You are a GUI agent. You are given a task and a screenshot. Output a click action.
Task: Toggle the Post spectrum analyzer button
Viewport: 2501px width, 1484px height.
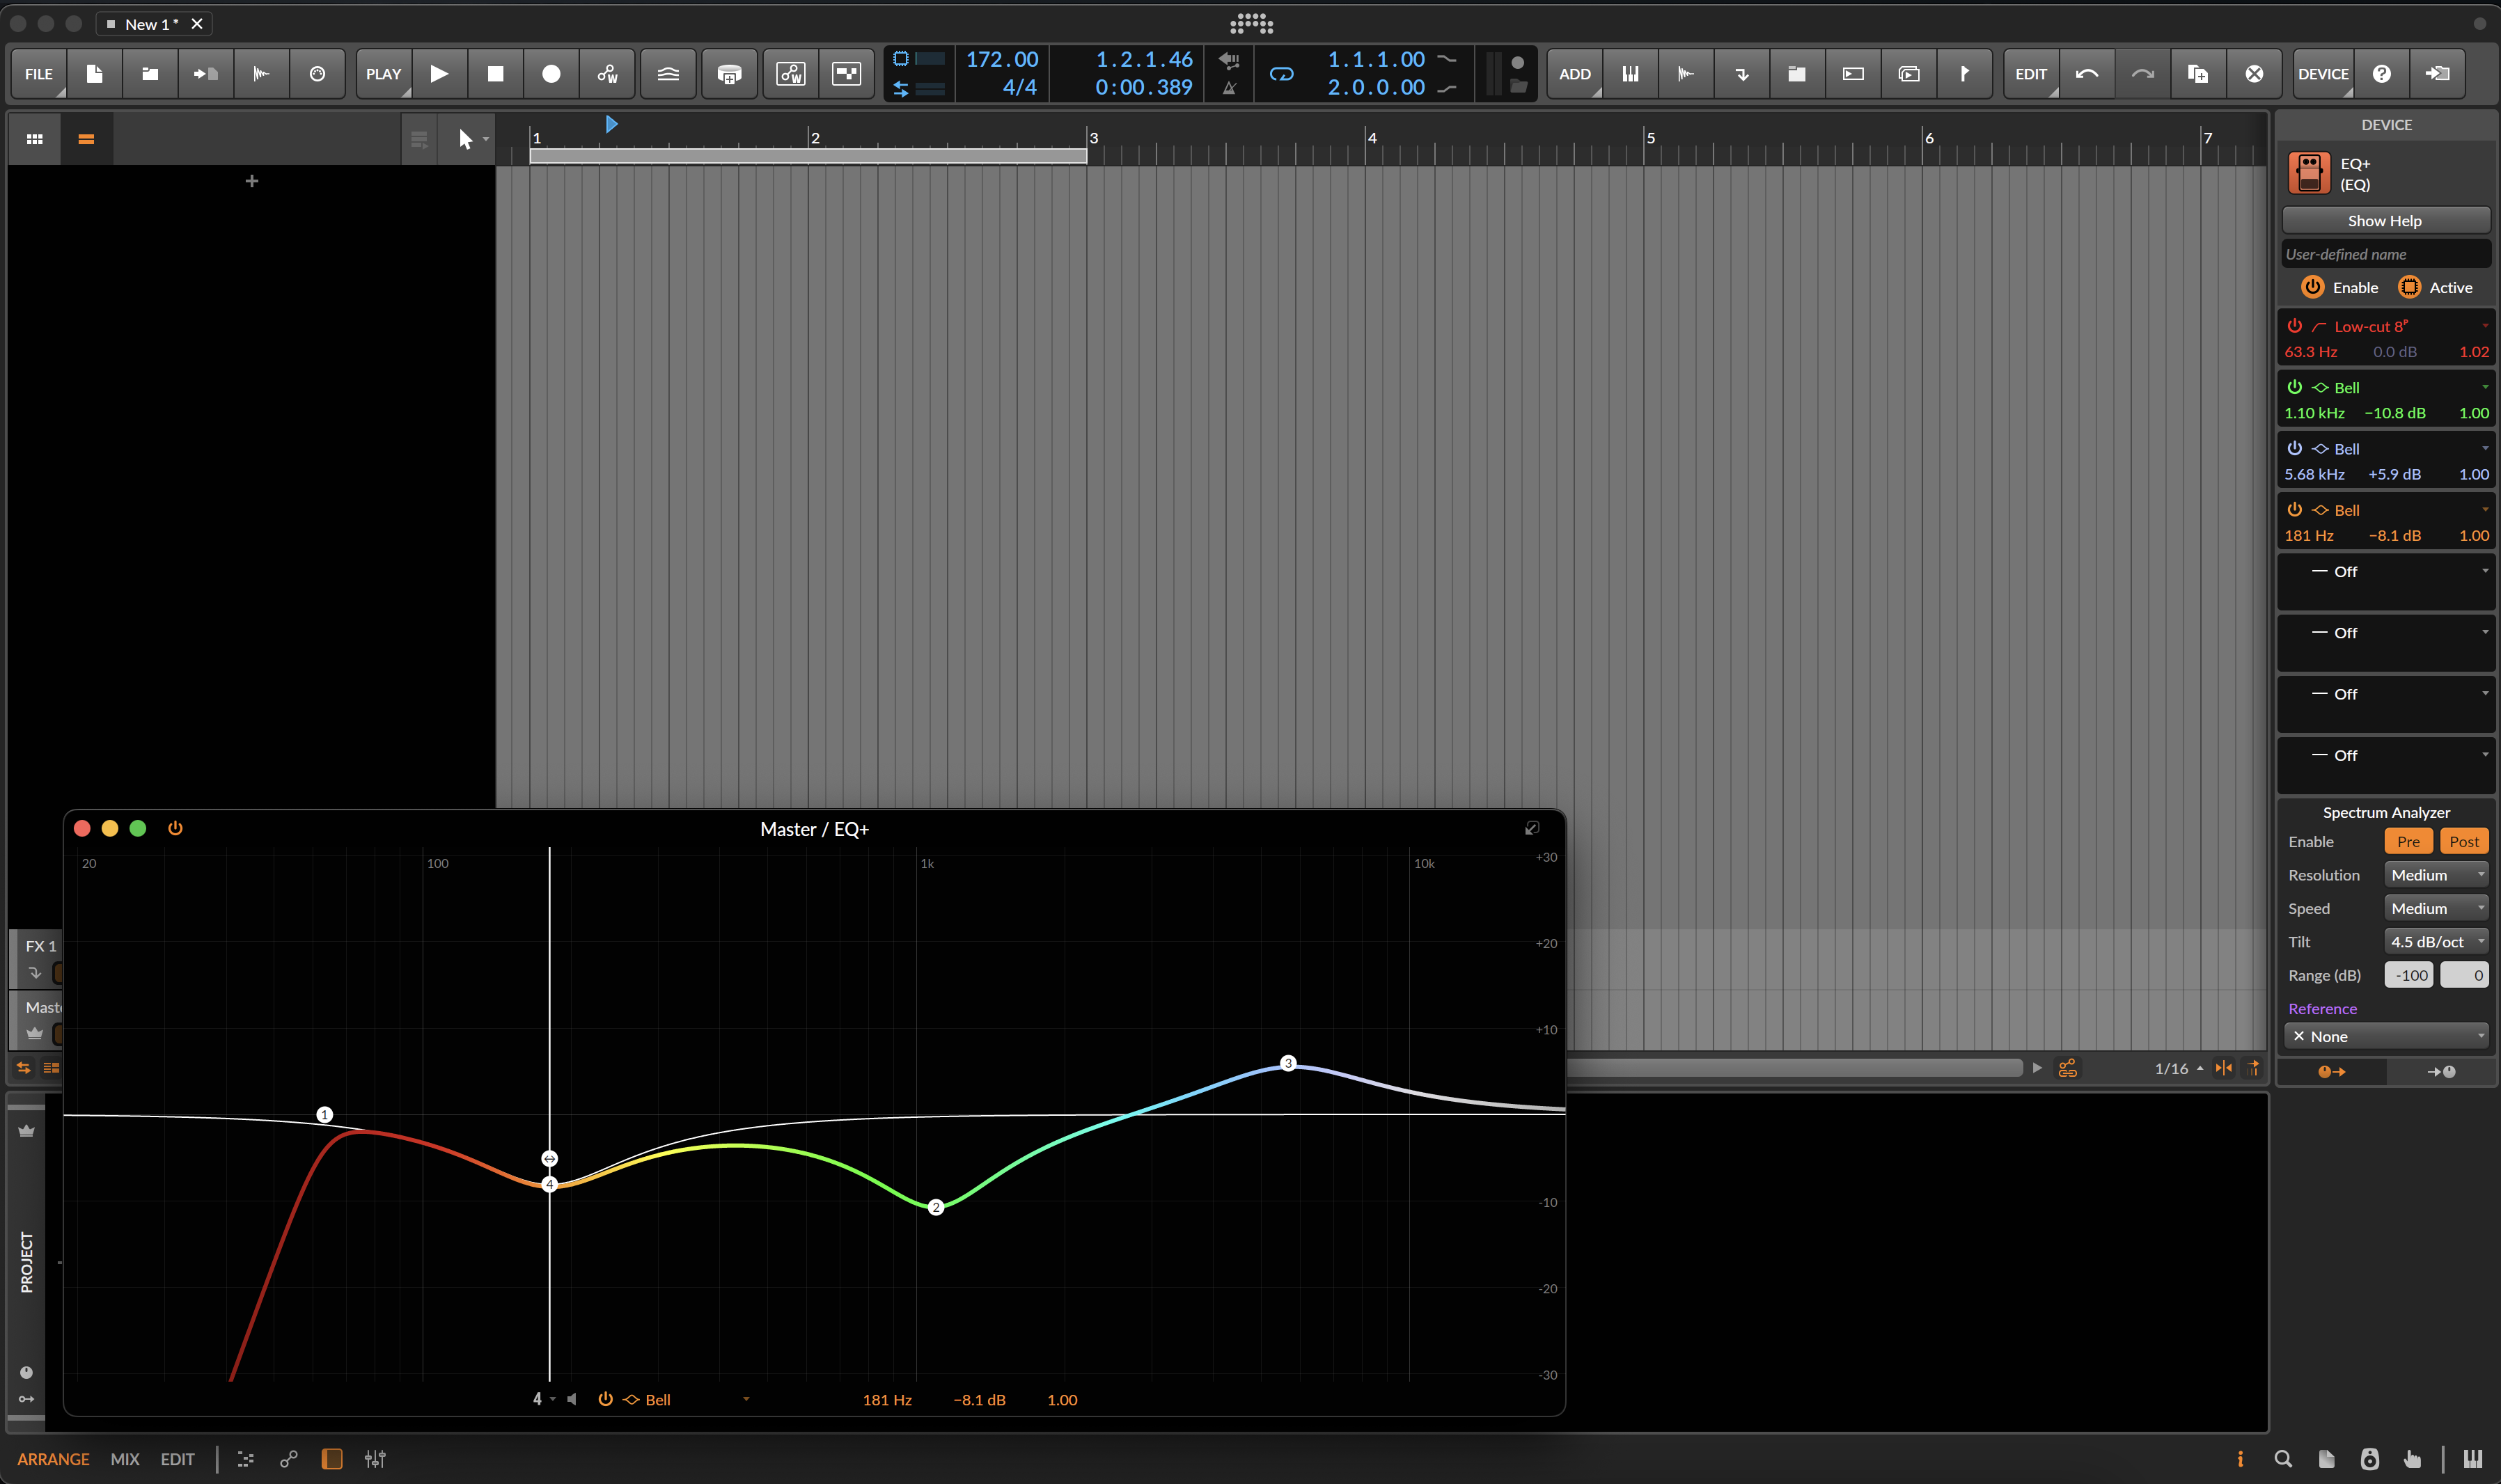point(2464,842)
